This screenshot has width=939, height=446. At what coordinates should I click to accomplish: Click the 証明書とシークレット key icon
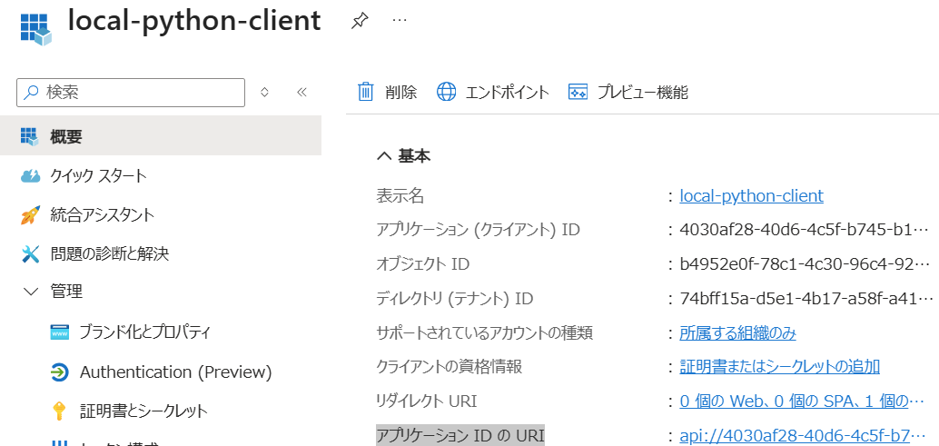tap(59, 411)
